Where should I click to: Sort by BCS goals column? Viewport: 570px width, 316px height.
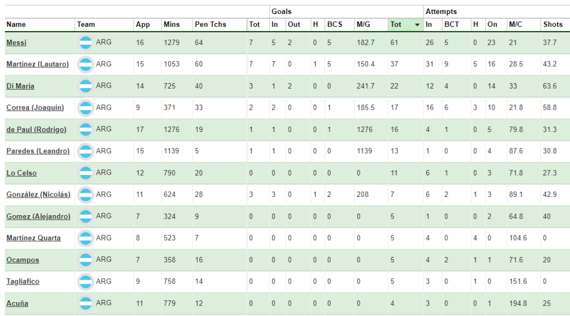pos(335,25)
